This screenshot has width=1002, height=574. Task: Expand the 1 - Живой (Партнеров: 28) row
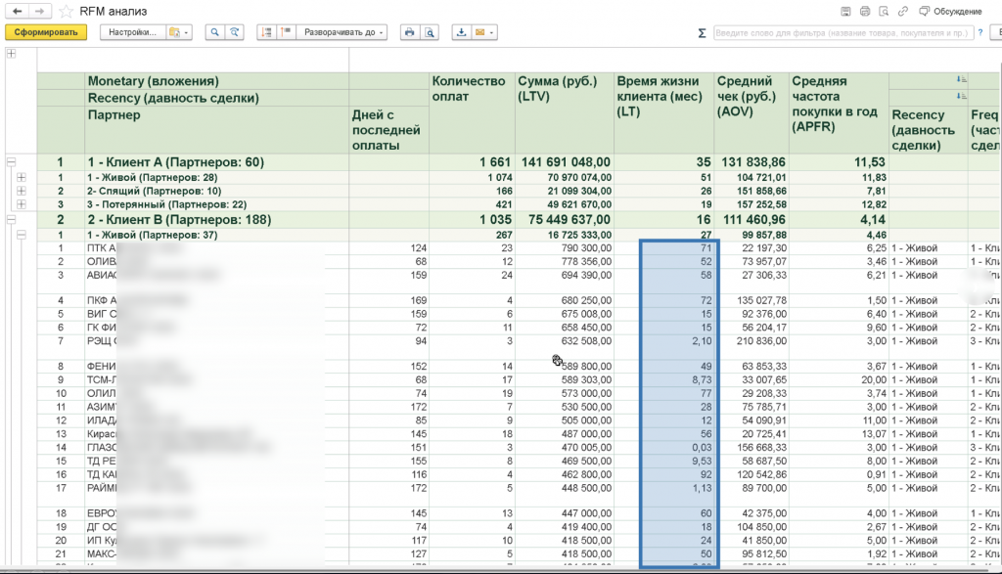(22, 178)
